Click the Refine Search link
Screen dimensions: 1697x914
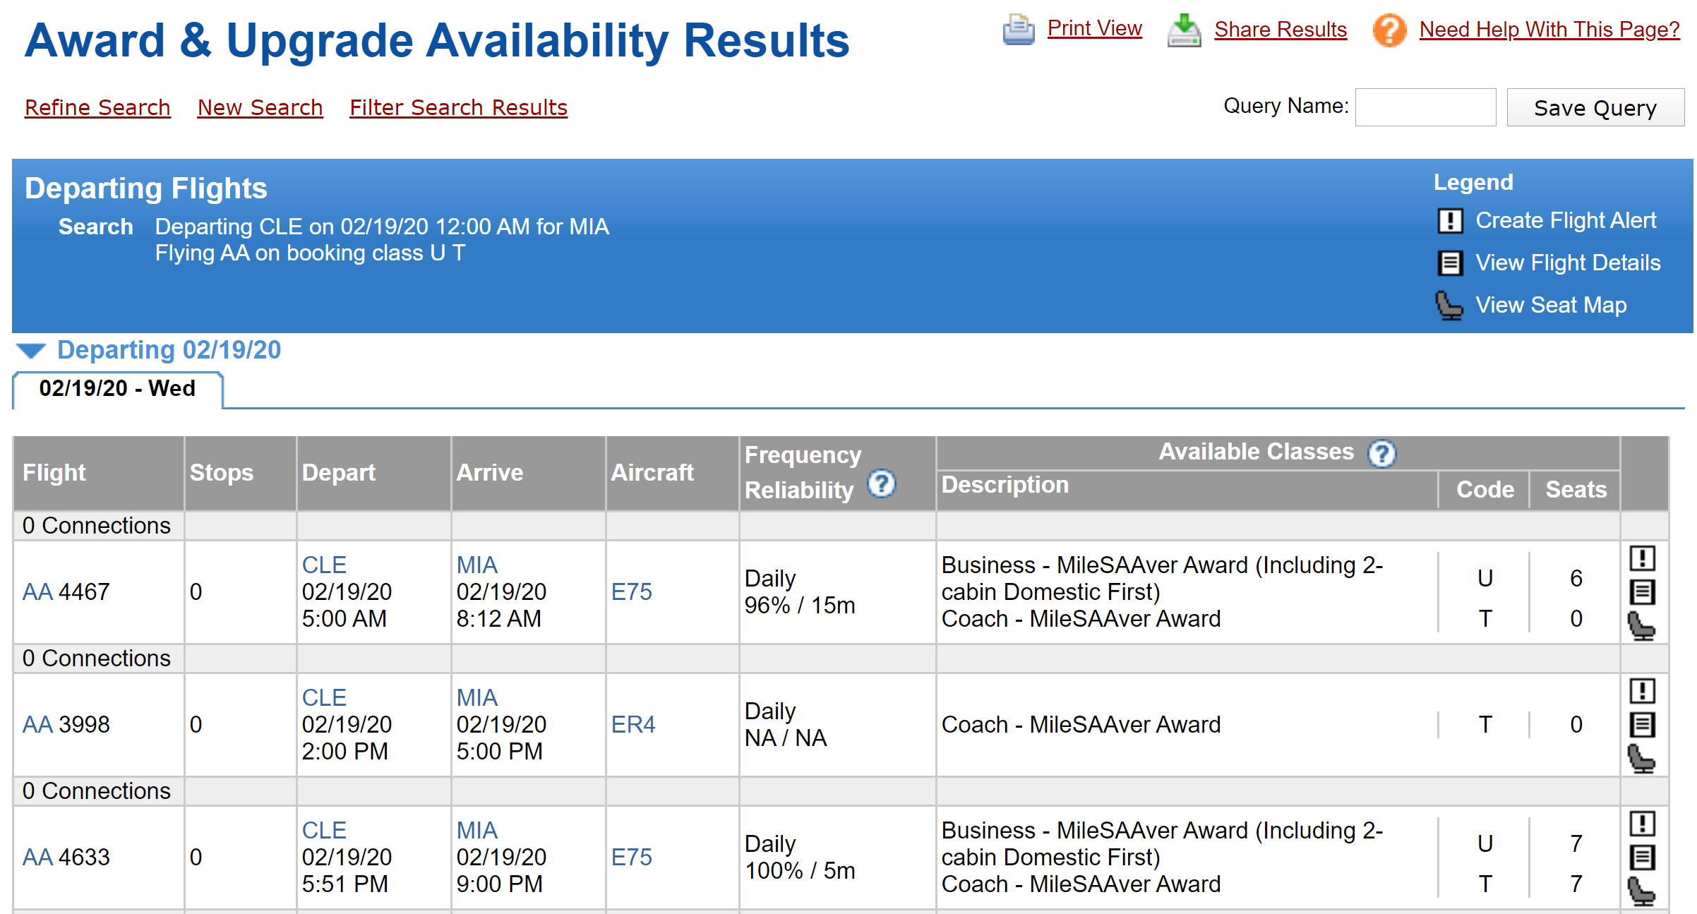click(97, 107)
